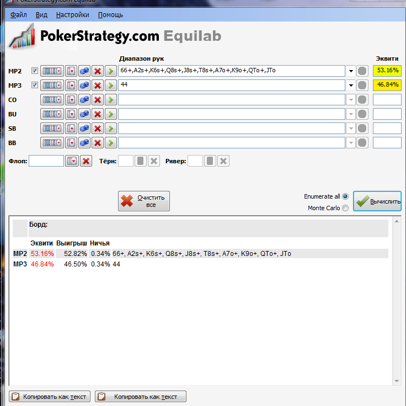The image size is (406, 406).
Task: Uncheck the MP3 player checkbox
Action: coord(35,85)
